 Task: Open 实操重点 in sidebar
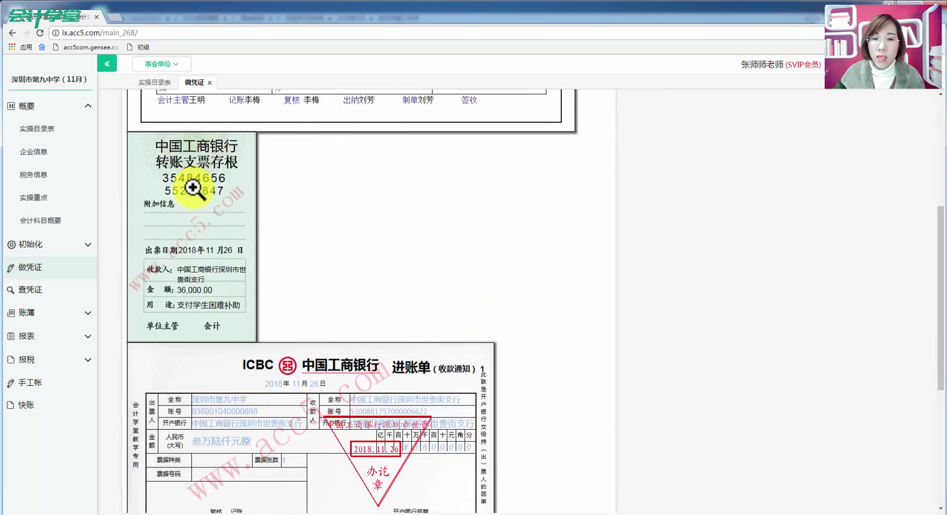tap(34, 198)
